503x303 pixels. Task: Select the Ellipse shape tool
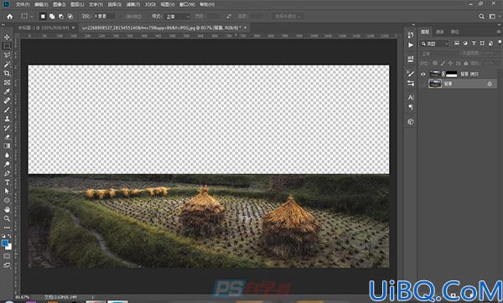pos(7,200)
